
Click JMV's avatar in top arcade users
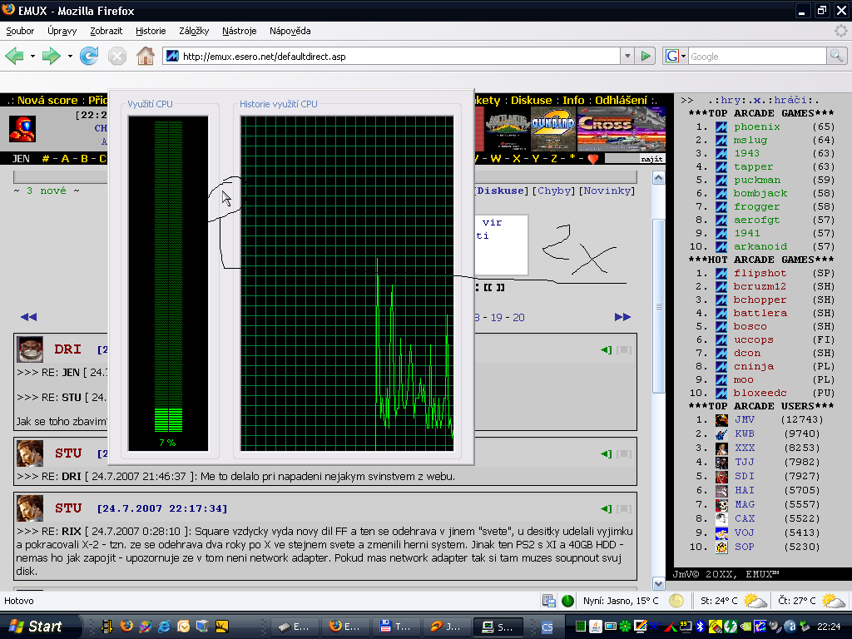721,419
